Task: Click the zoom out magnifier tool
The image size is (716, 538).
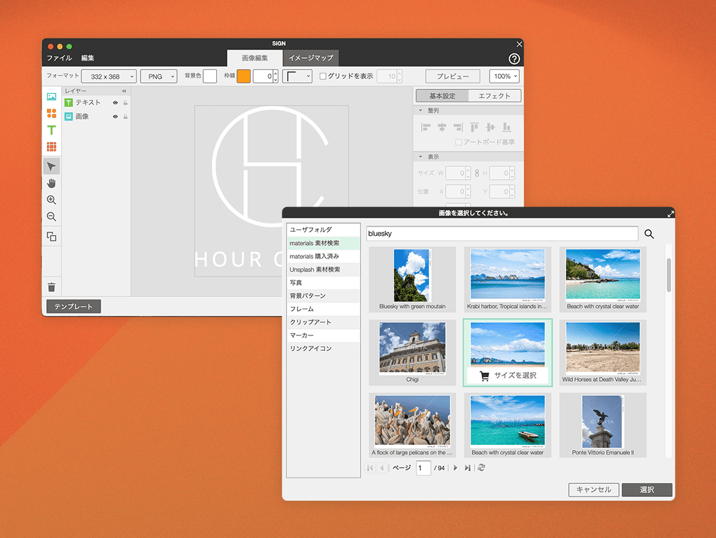Action: [51, 217]
